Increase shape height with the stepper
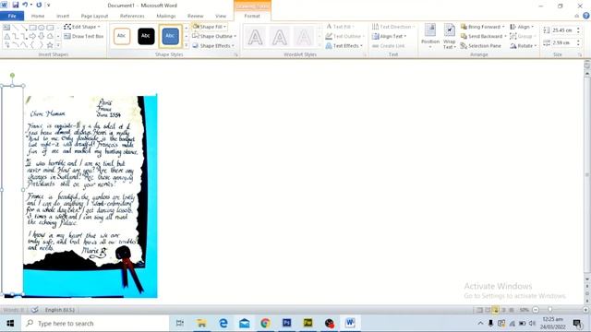 pyautogui.click(x=578, y=29)
